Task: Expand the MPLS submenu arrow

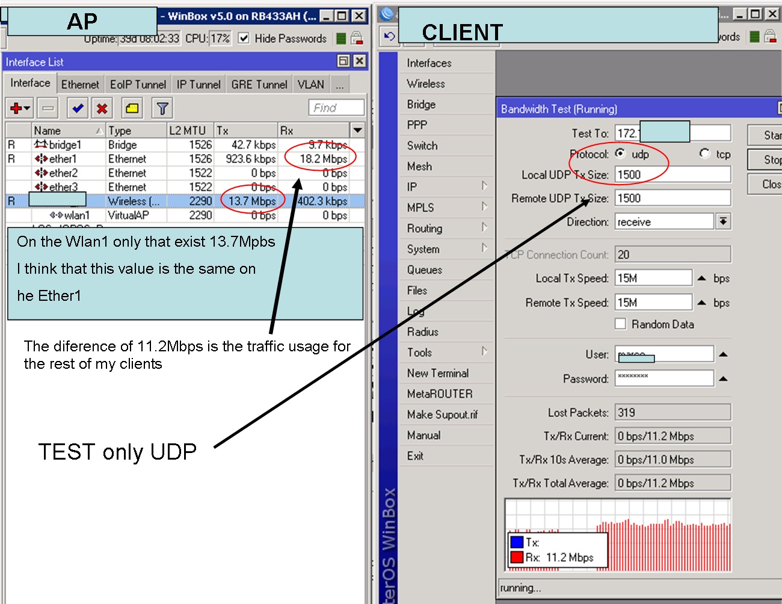Action: pyautogui.click(x=484, y=206)
